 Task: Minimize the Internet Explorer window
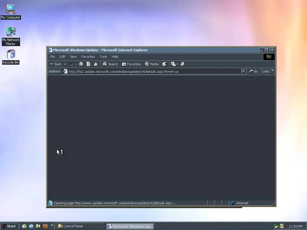coord(261,50)
